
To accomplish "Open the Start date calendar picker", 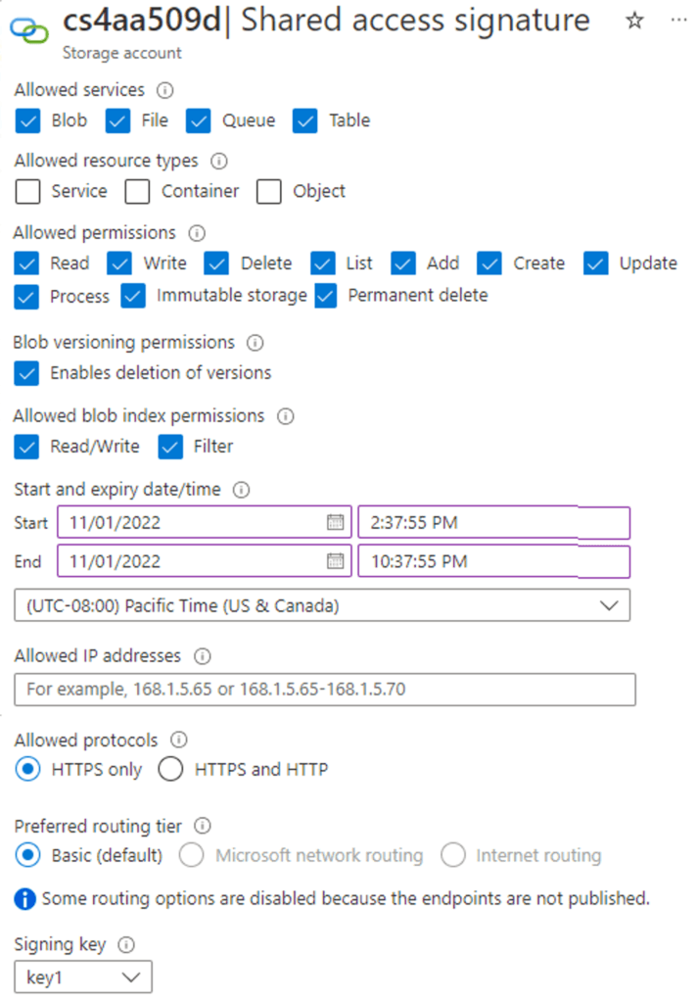I will point(335,522).
